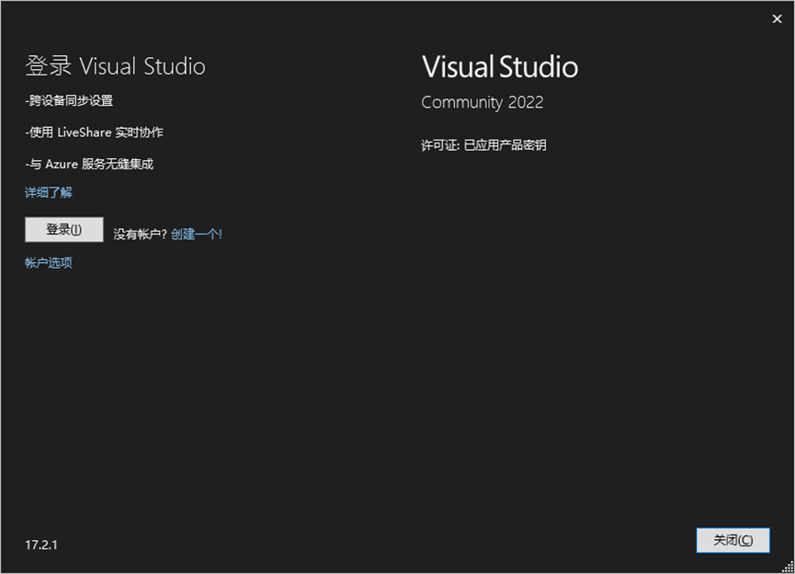Click the word Azure in the feature list

(62, 165)
